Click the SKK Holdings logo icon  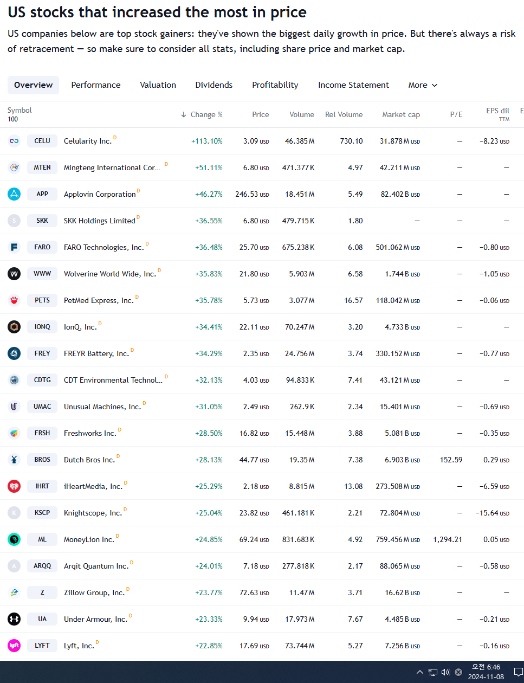[x=14, y=221]
